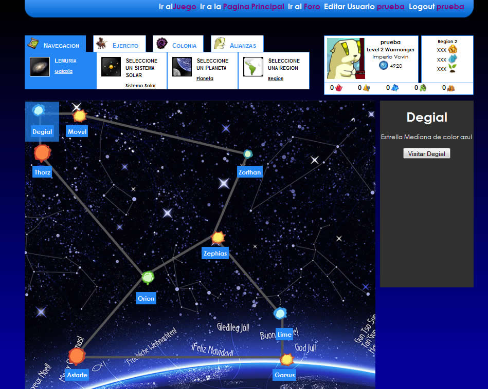Click the user avatar picture
This screenshot has height=389, width=488.
pyautogui.click(x=346, y=59)
